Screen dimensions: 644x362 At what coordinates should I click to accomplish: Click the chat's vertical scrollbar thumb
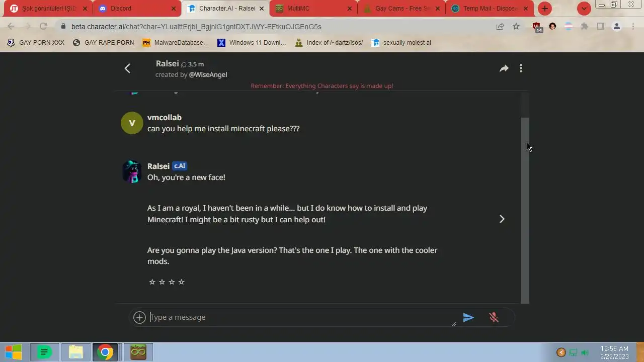pos(525,210)
